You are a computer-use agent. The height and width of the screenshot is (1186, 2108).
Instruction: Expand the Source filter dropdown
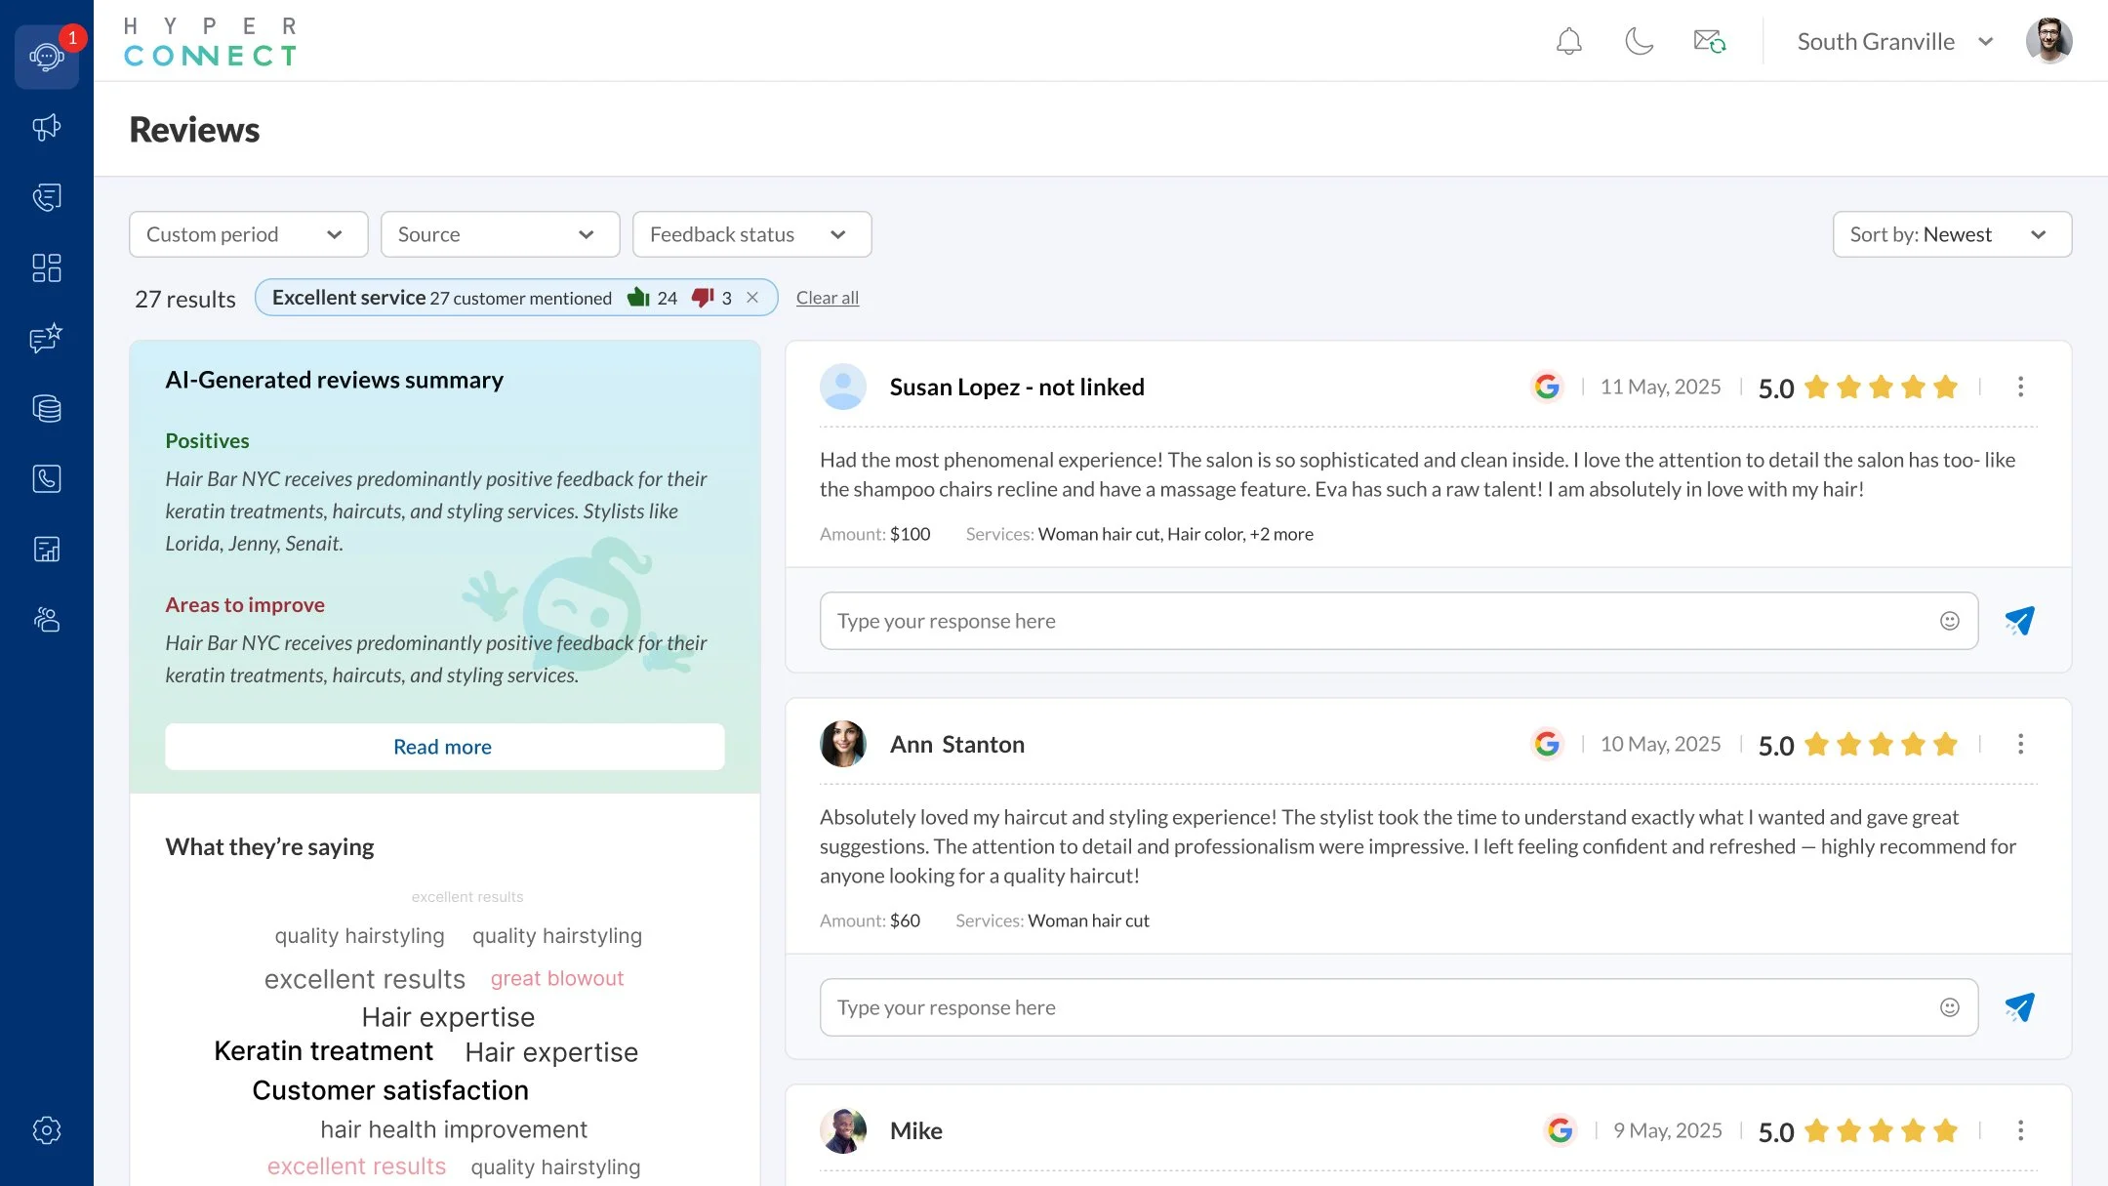[x=499, y=234]
